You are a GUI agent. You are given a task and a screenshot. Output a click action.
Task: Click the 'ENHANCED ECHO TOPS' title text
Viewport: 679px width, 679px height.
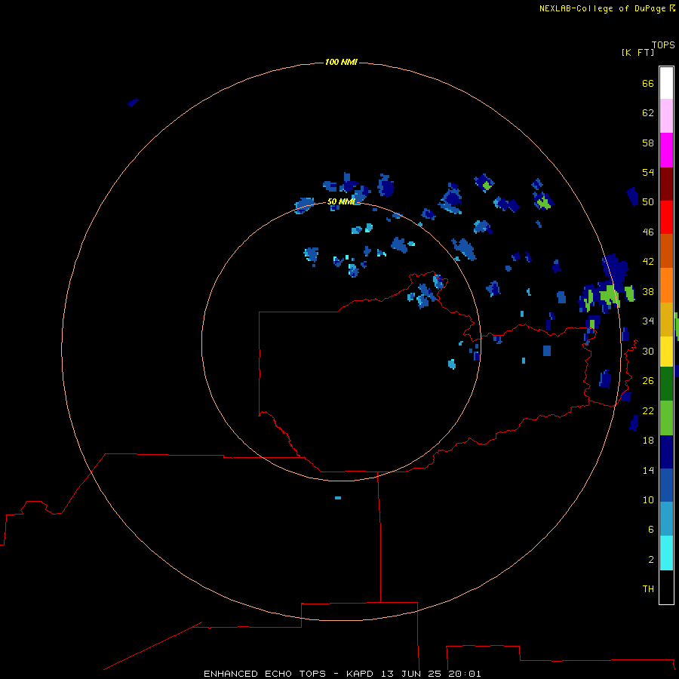pos(265,674)
